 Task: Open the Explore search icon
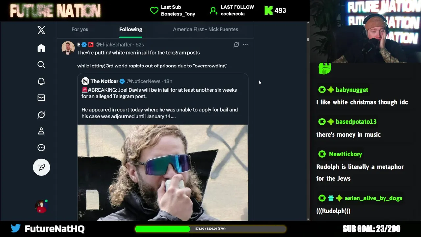41,65
